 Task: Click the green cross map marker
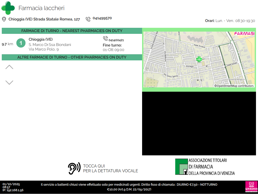tap(199, 59)
